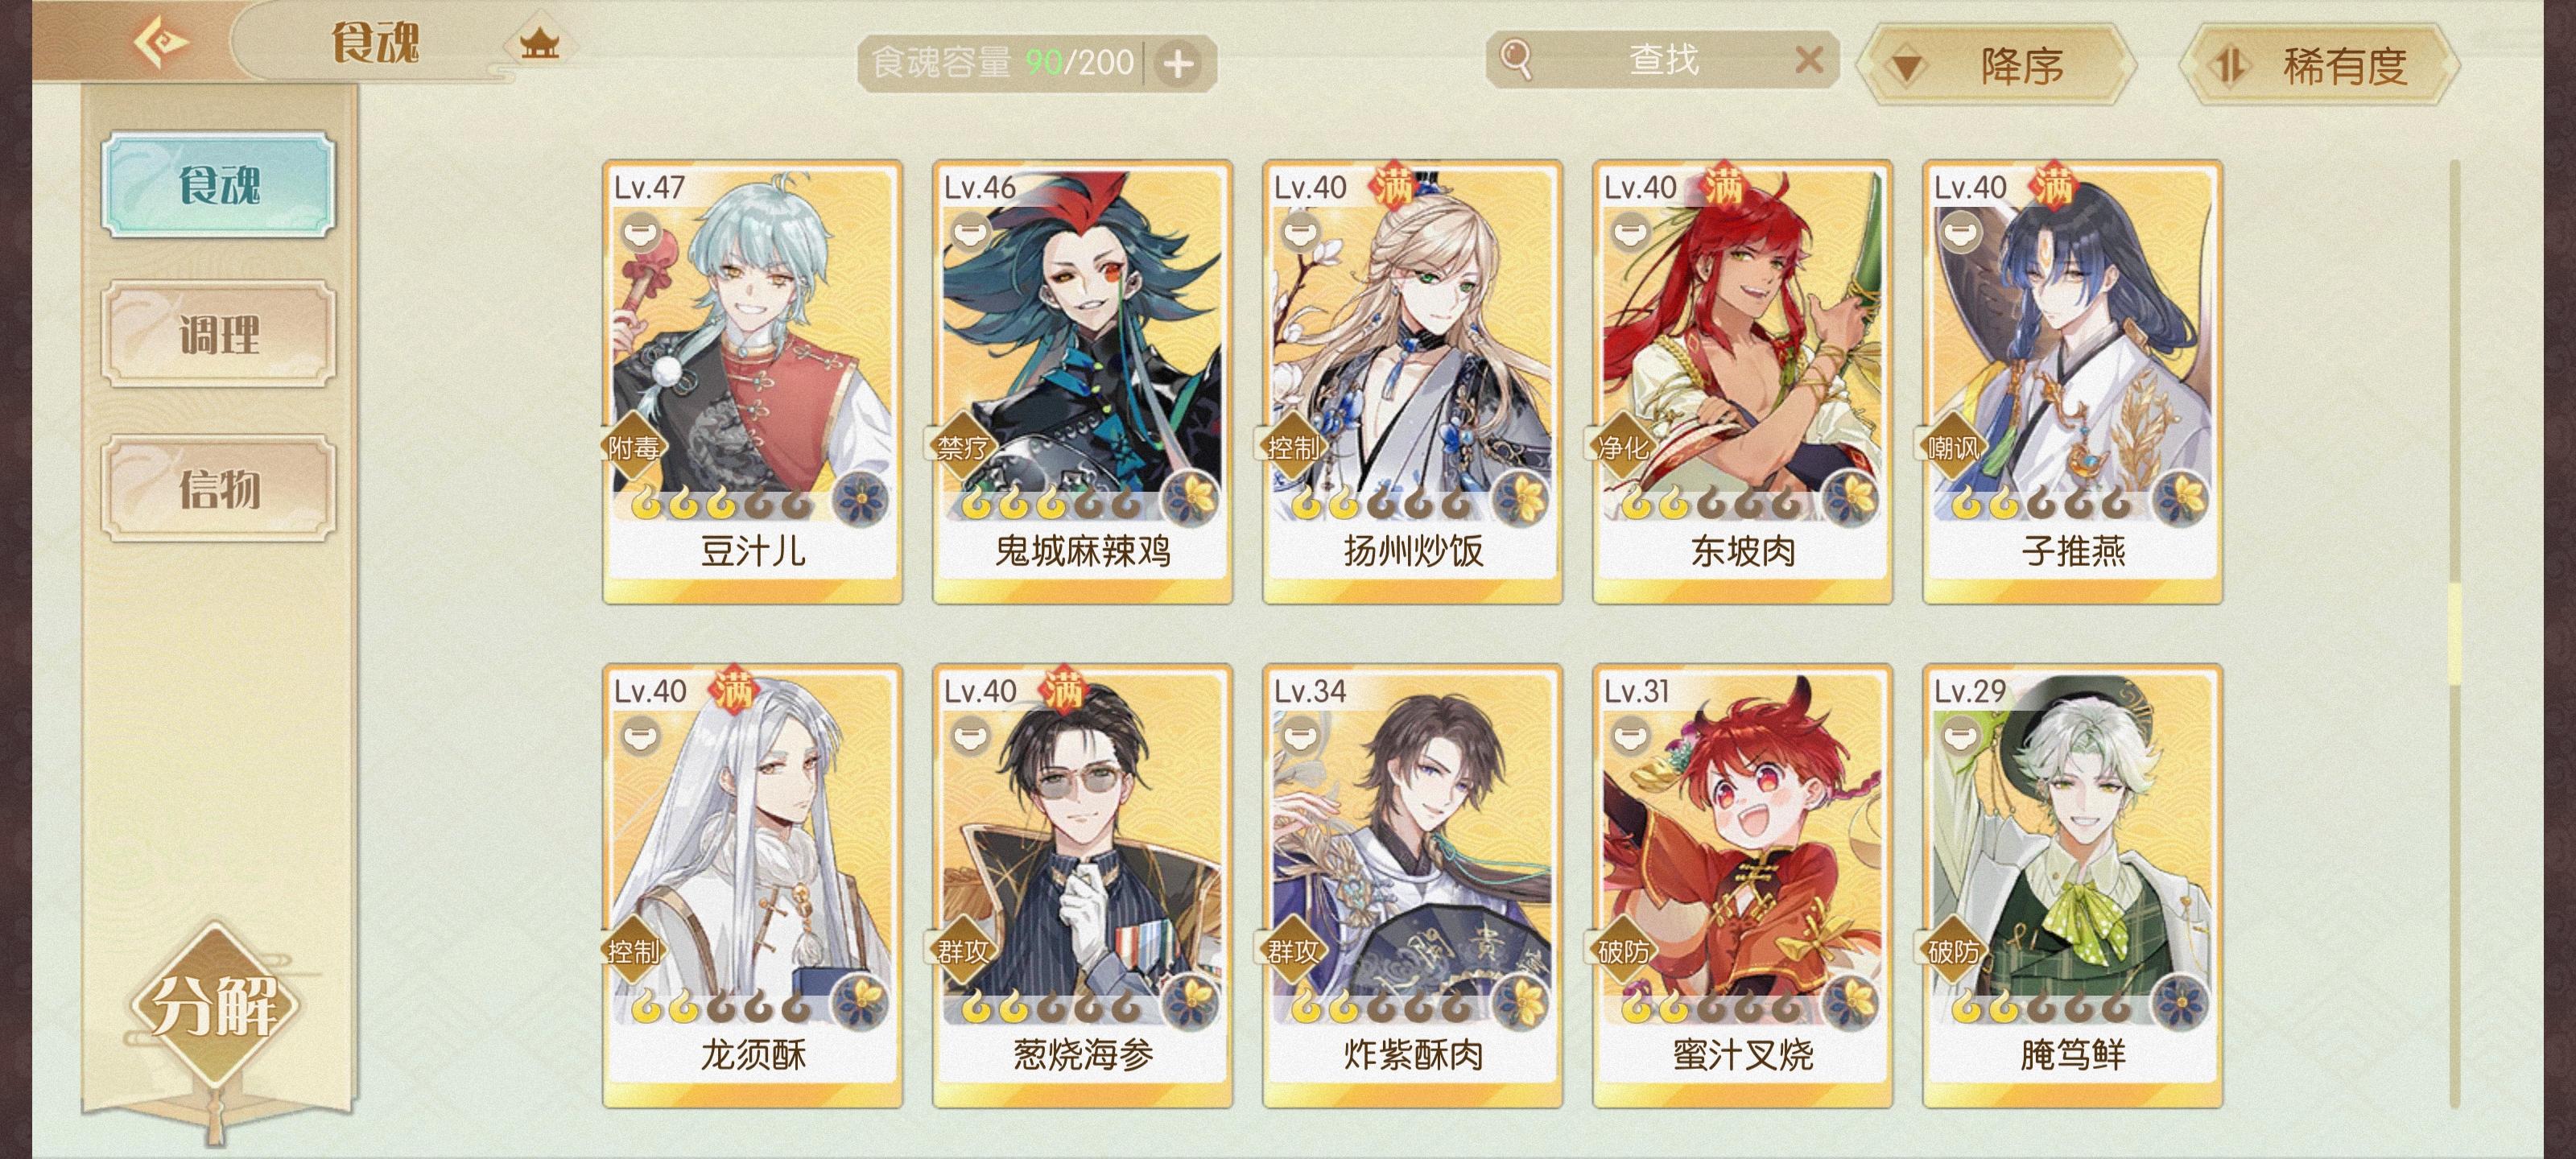Switch to the 食魂 tab
The width and height of the screenshot is (2576, 1159).
point(218,186)
